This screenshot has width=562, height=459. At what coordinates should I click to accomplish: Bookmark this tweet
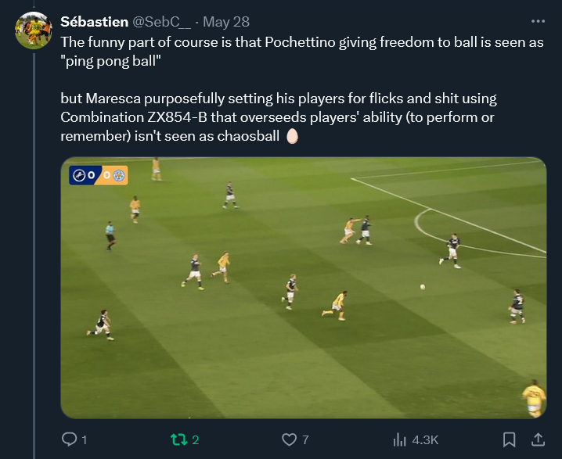point(509,439)
